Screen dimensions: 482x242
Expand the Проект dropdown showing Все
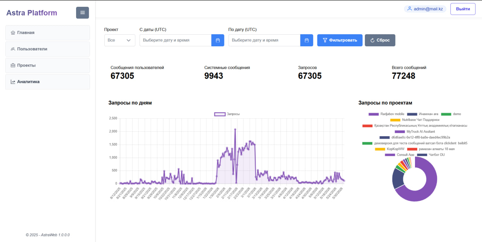tap(120, 40)
